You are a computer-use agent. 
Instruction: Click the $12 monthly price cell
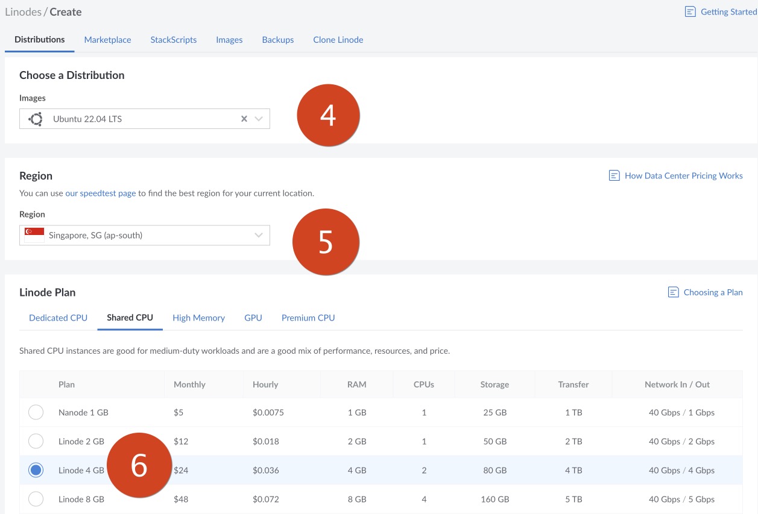181,442
